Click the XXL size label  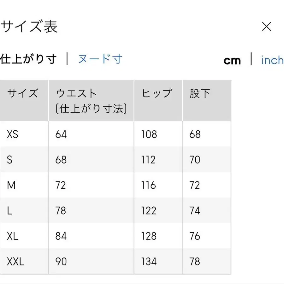tap(15, 262)
